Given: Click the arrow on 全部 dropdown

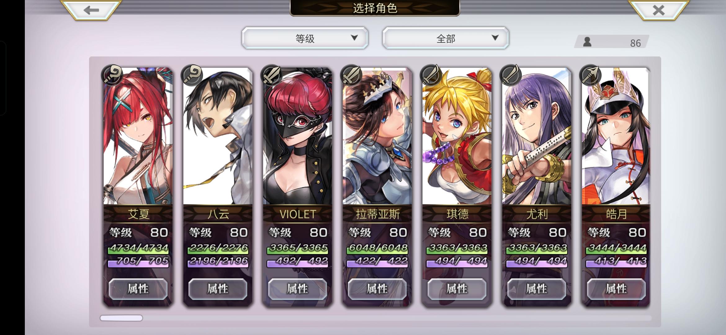Looking at the screenshot, I should 495,38.
